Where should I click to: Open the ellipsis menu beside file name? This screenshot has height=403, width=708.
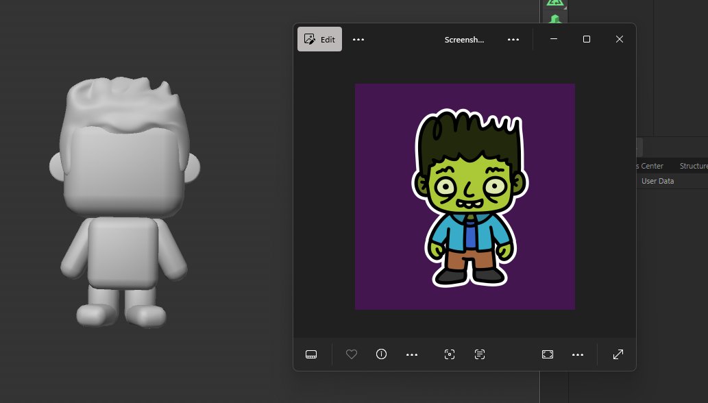pyautogui.click(x=513, y=40)
